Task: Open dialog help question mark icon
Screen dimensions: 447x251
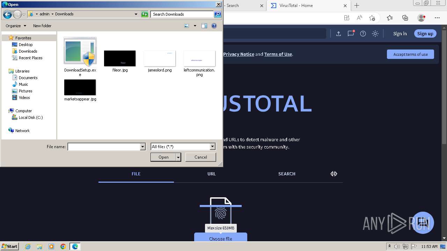Action: [214, 26]
